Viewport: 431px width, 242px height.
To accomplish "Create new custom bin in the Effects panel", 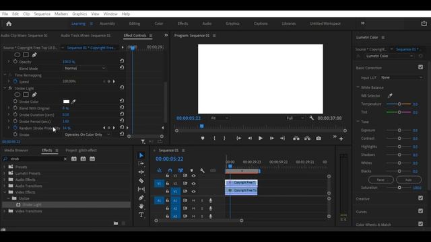I will (116, 223).
